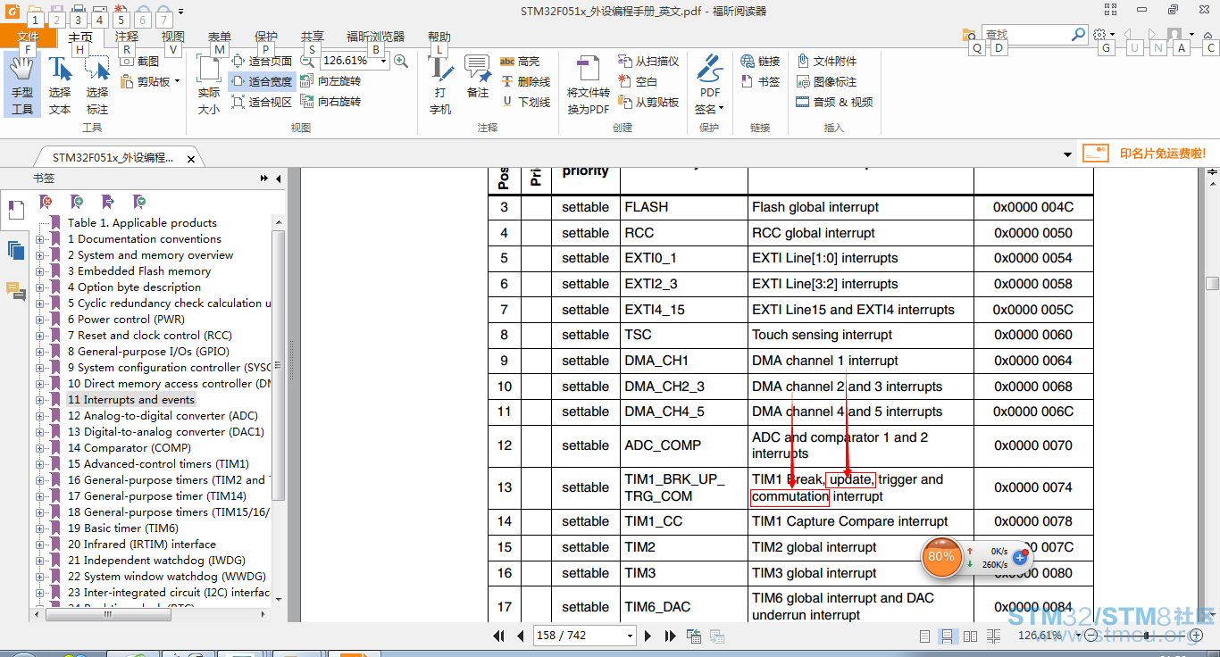Switch to facing pages view mode

[x=970, y=636]
